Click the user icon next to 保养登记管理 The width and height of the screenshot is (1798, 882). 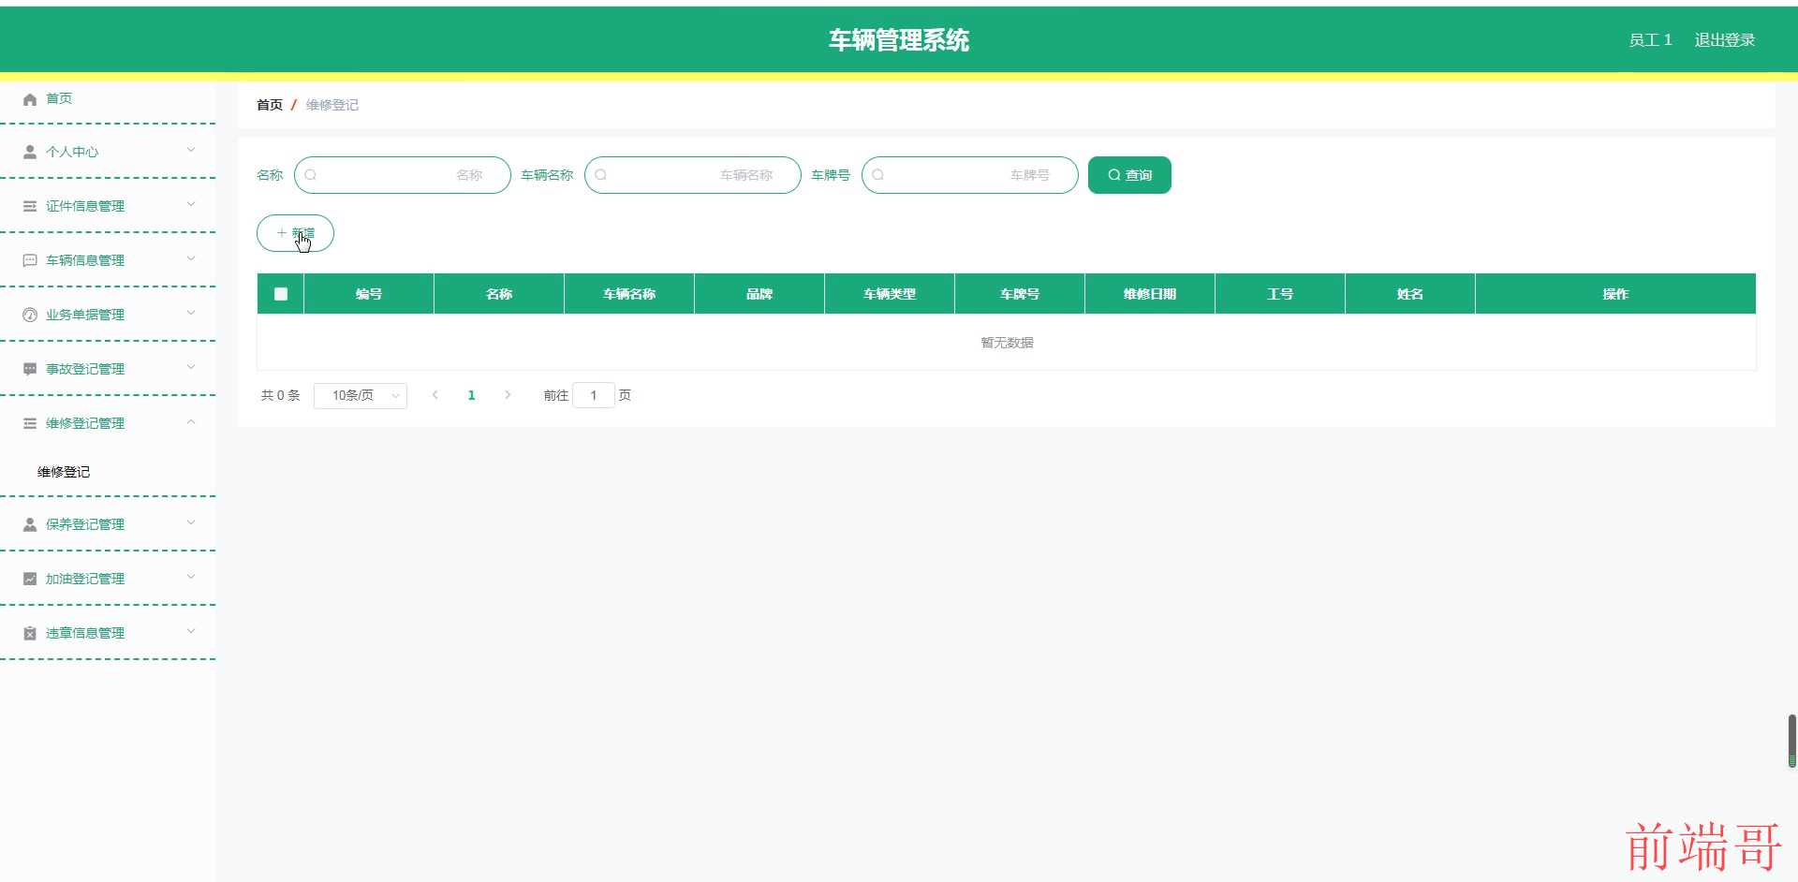click(30, 524)
